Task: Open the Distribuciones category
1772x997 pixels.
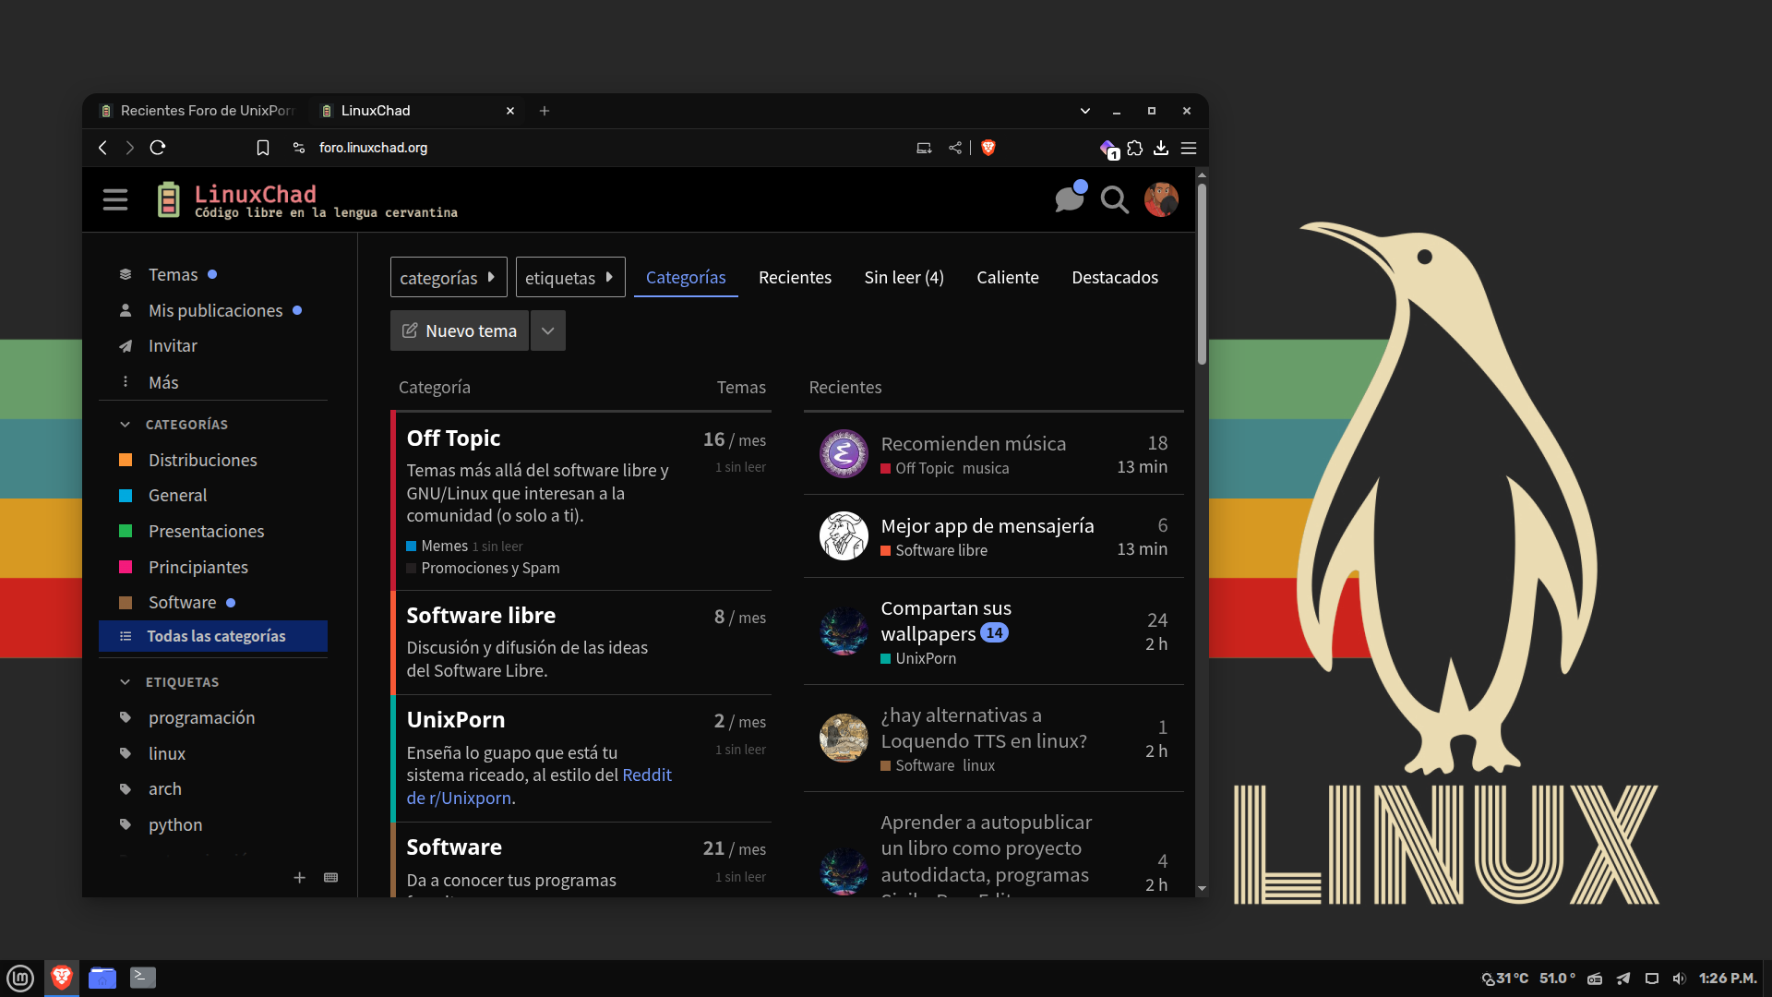Action: point(202,460)
